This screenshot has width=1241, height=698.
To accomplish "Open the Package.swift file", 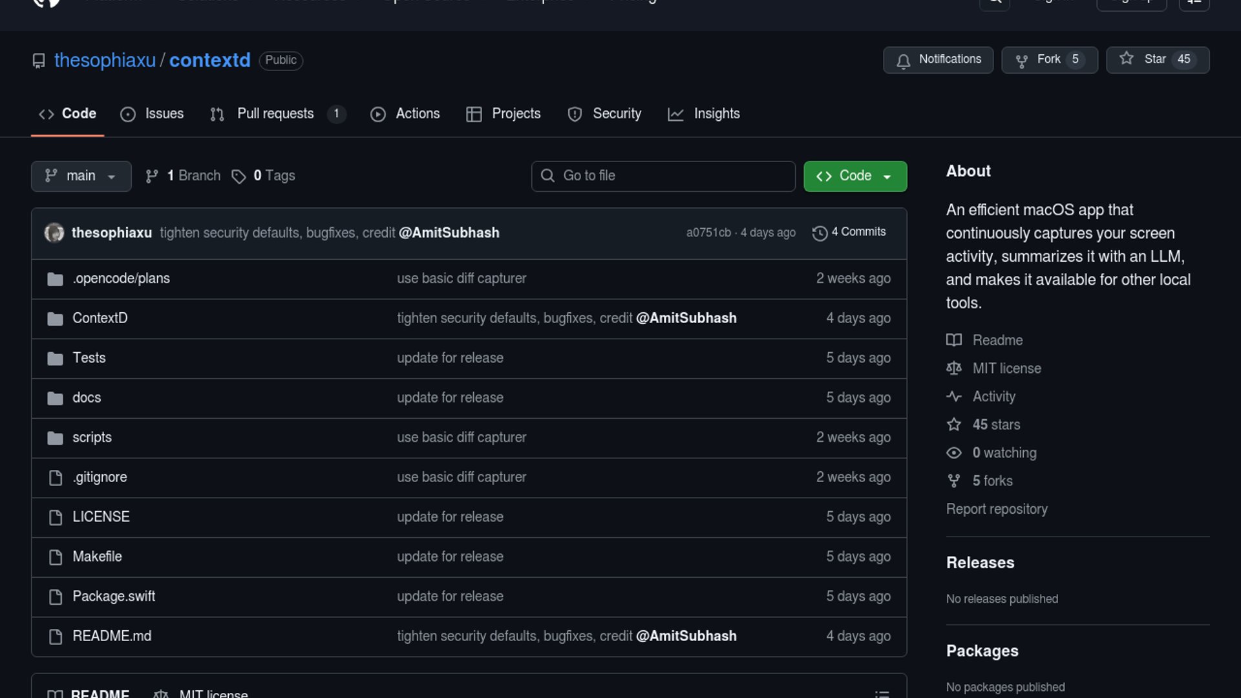I will pos(114,597).
